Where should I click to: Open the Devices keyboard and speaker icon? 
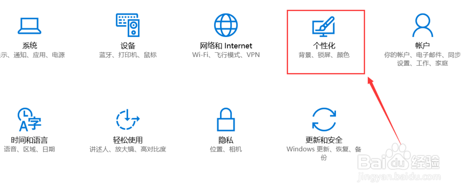pos(128,25)
